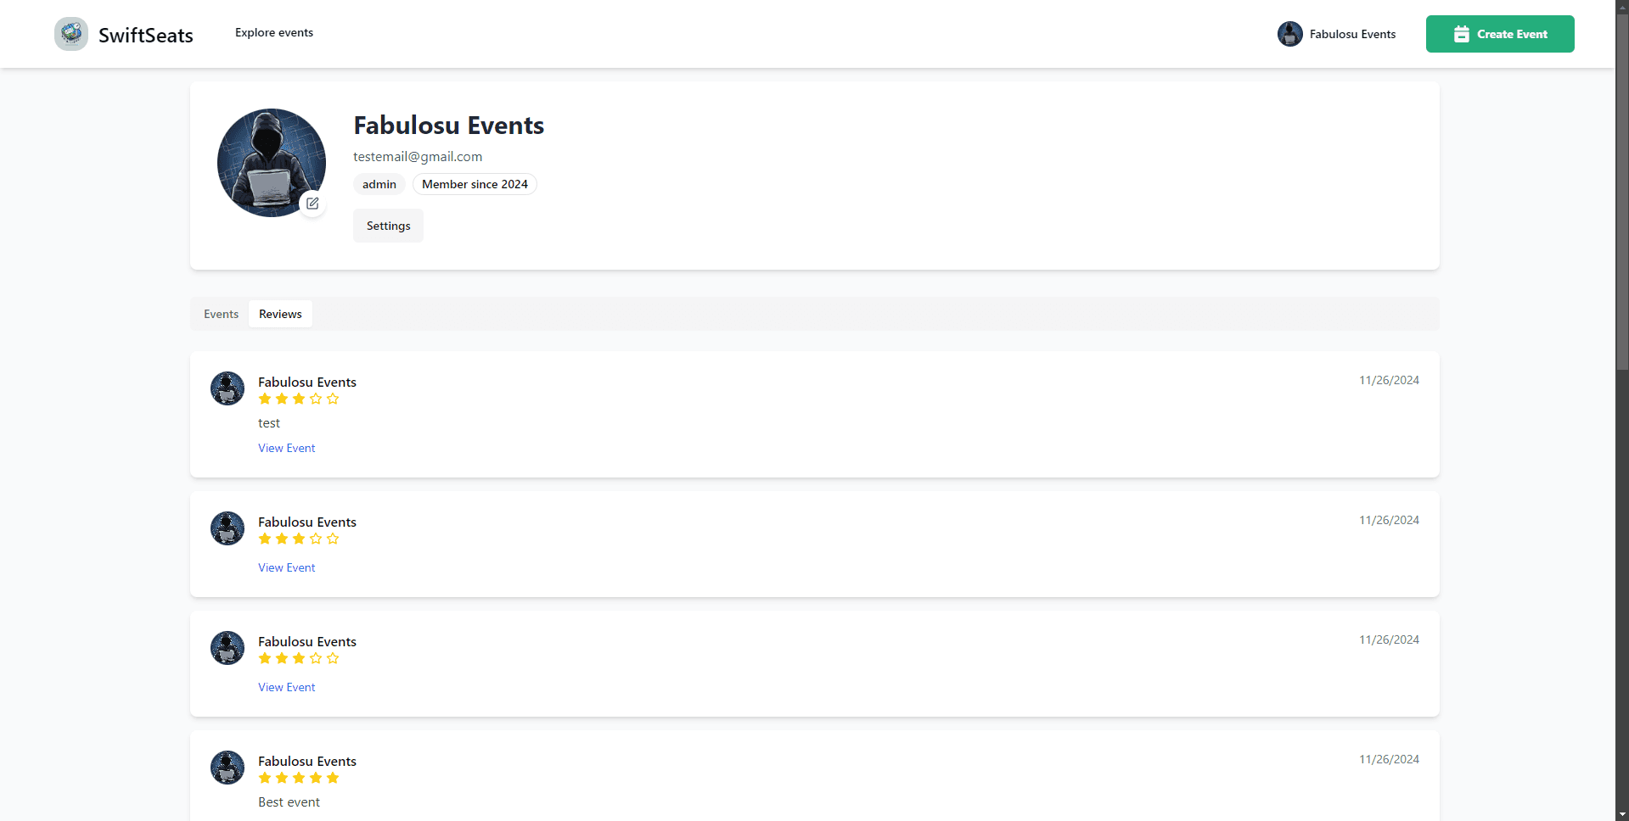
Task: Click the avatar icon on the first review
Action: [x=227, y=388]
